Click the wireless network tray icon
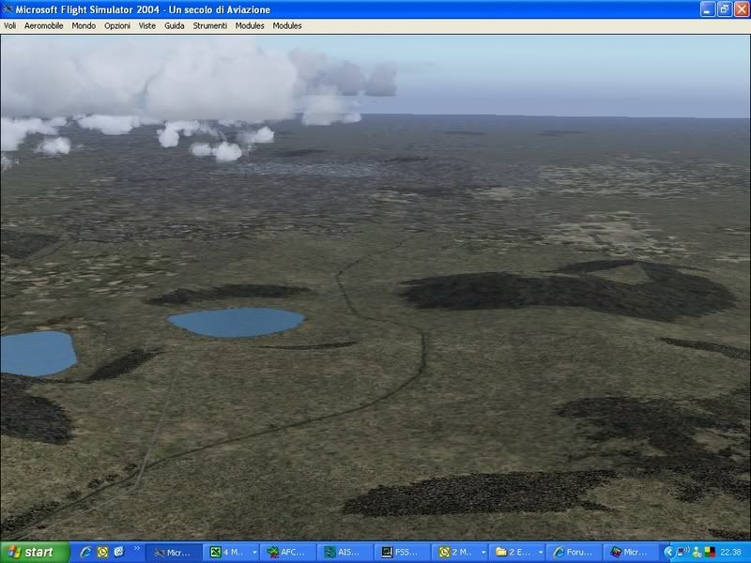 [683, 552]
